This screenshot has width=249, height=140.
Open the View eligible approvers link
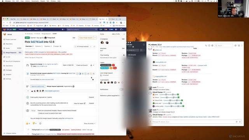52,91
